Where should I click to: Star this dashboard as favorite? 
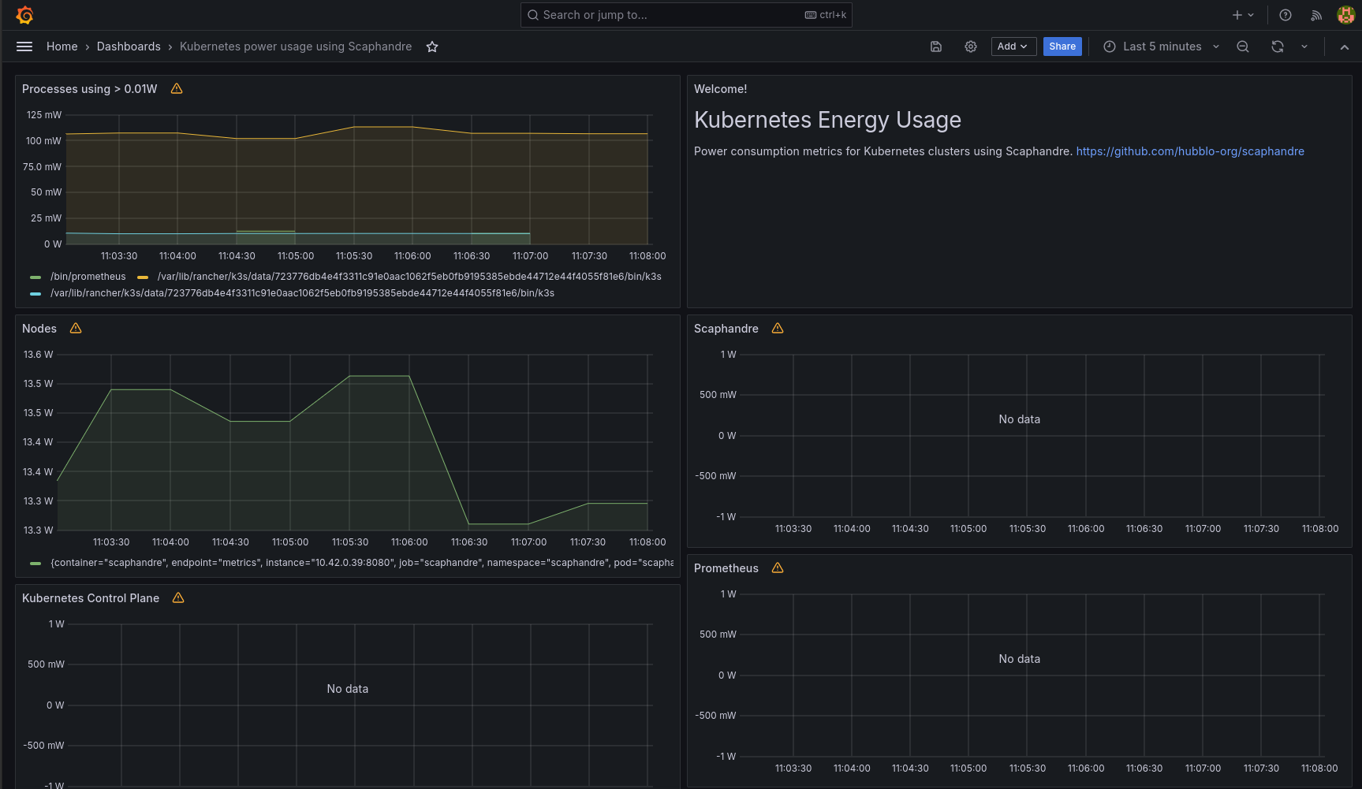tap(432, 47)
